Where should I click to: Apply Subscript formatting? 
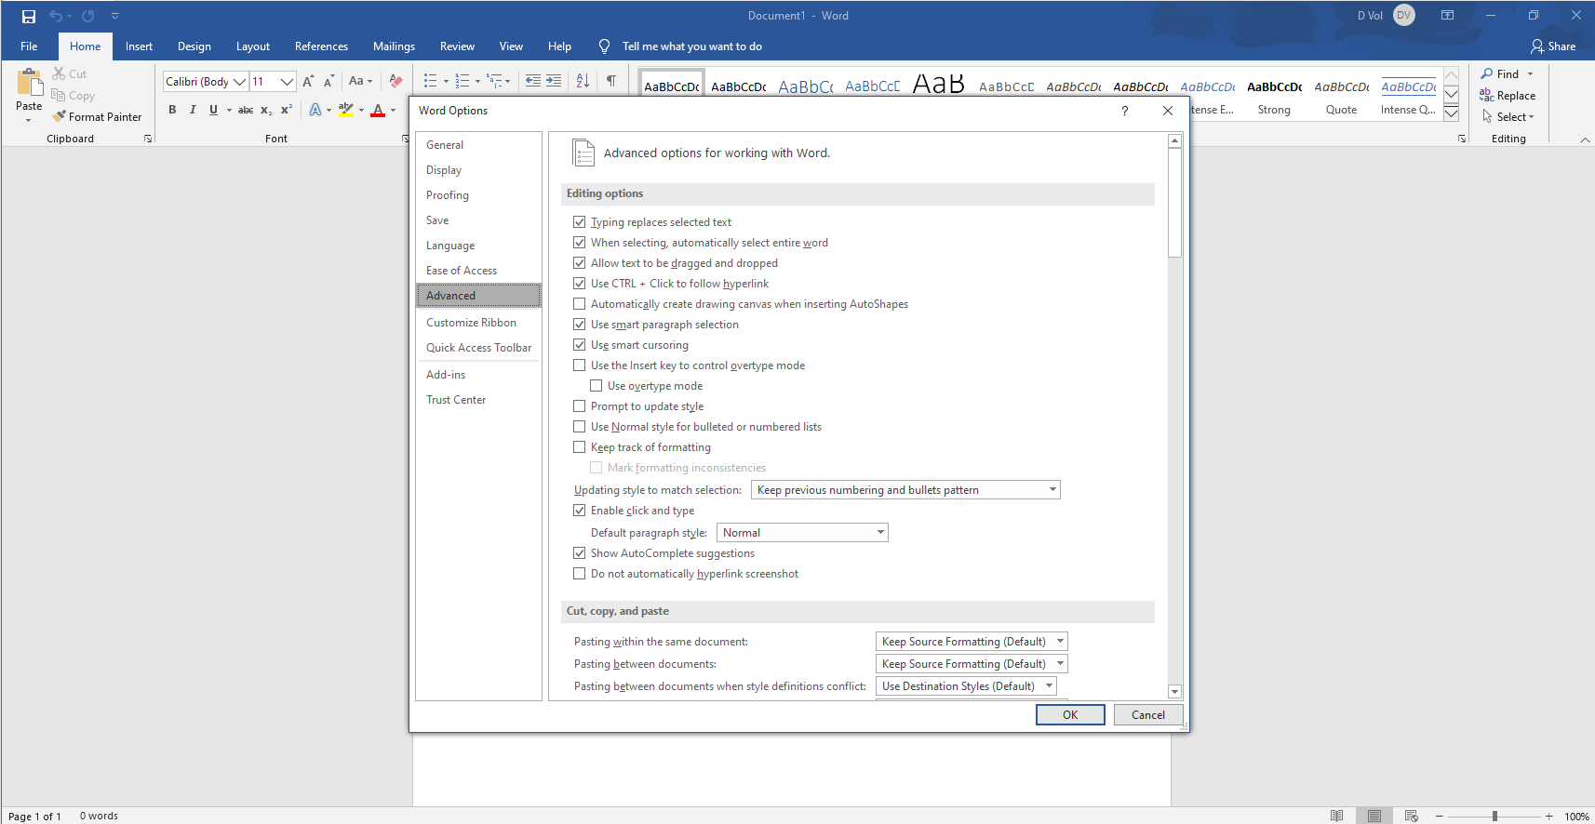(x=266, y=110)
